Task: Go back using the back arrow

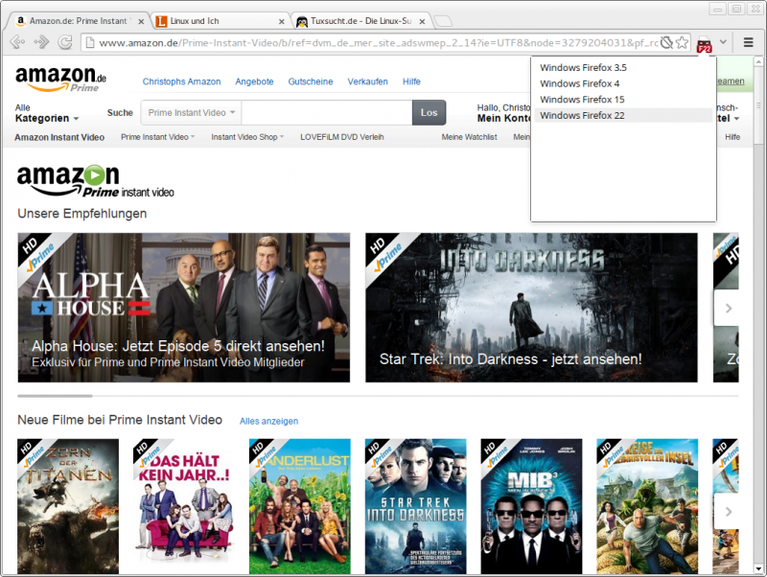Action: [x=15, y=42]
